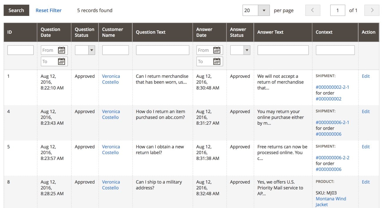Focus the ID filter input field
The image size is (383, 208).
(x=21, y=50)
